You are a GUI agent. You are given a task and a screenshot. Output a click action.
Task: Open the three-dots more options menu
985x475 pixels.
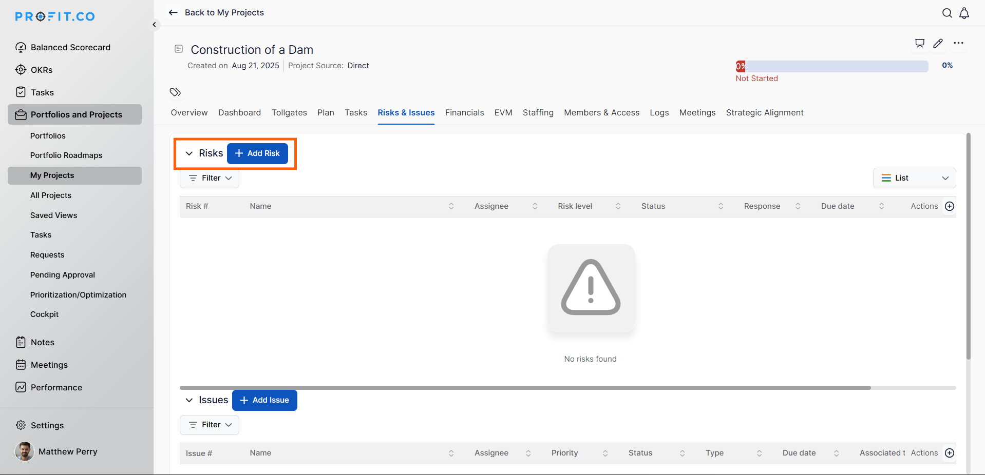click(x=958, y=43)
